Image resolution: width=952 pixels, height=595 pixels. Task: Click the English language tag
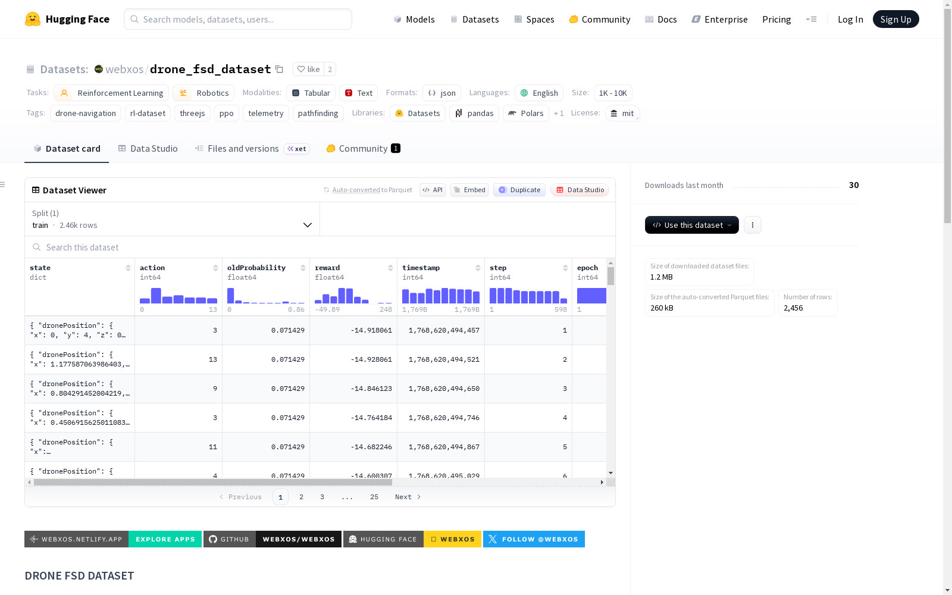click(x=539, y=93)
